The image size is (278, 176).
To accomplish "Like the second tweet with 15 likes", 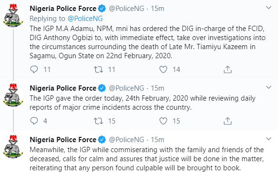I will coord(163,121).
